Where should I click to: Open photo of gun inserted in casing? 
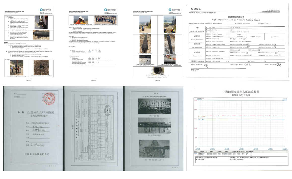[41, 68]
